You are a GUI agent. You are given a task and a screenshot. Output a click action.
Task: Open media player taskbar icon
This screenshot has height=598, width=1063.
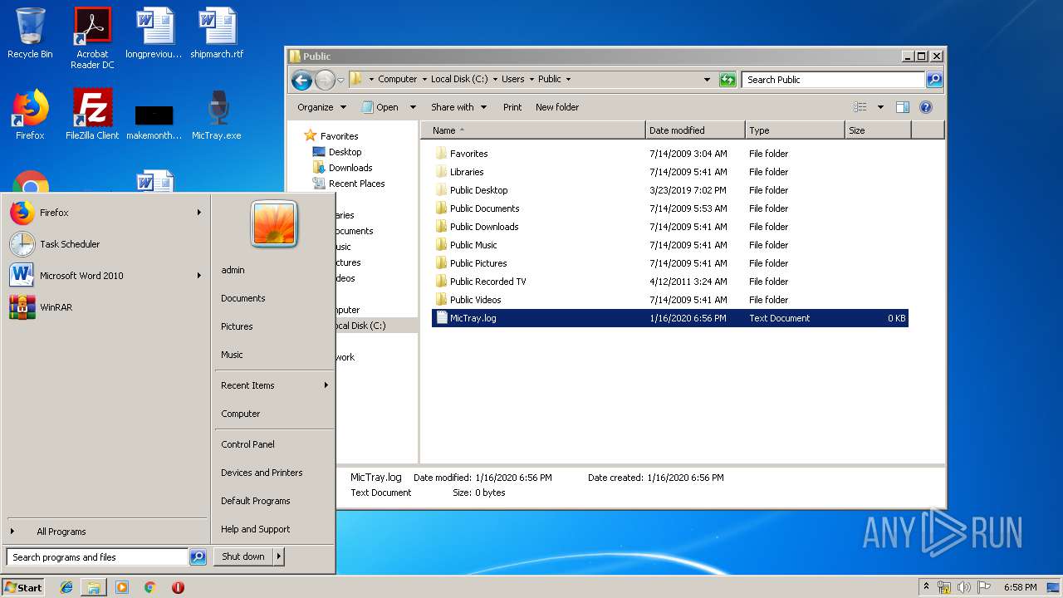tap(122, 587)
